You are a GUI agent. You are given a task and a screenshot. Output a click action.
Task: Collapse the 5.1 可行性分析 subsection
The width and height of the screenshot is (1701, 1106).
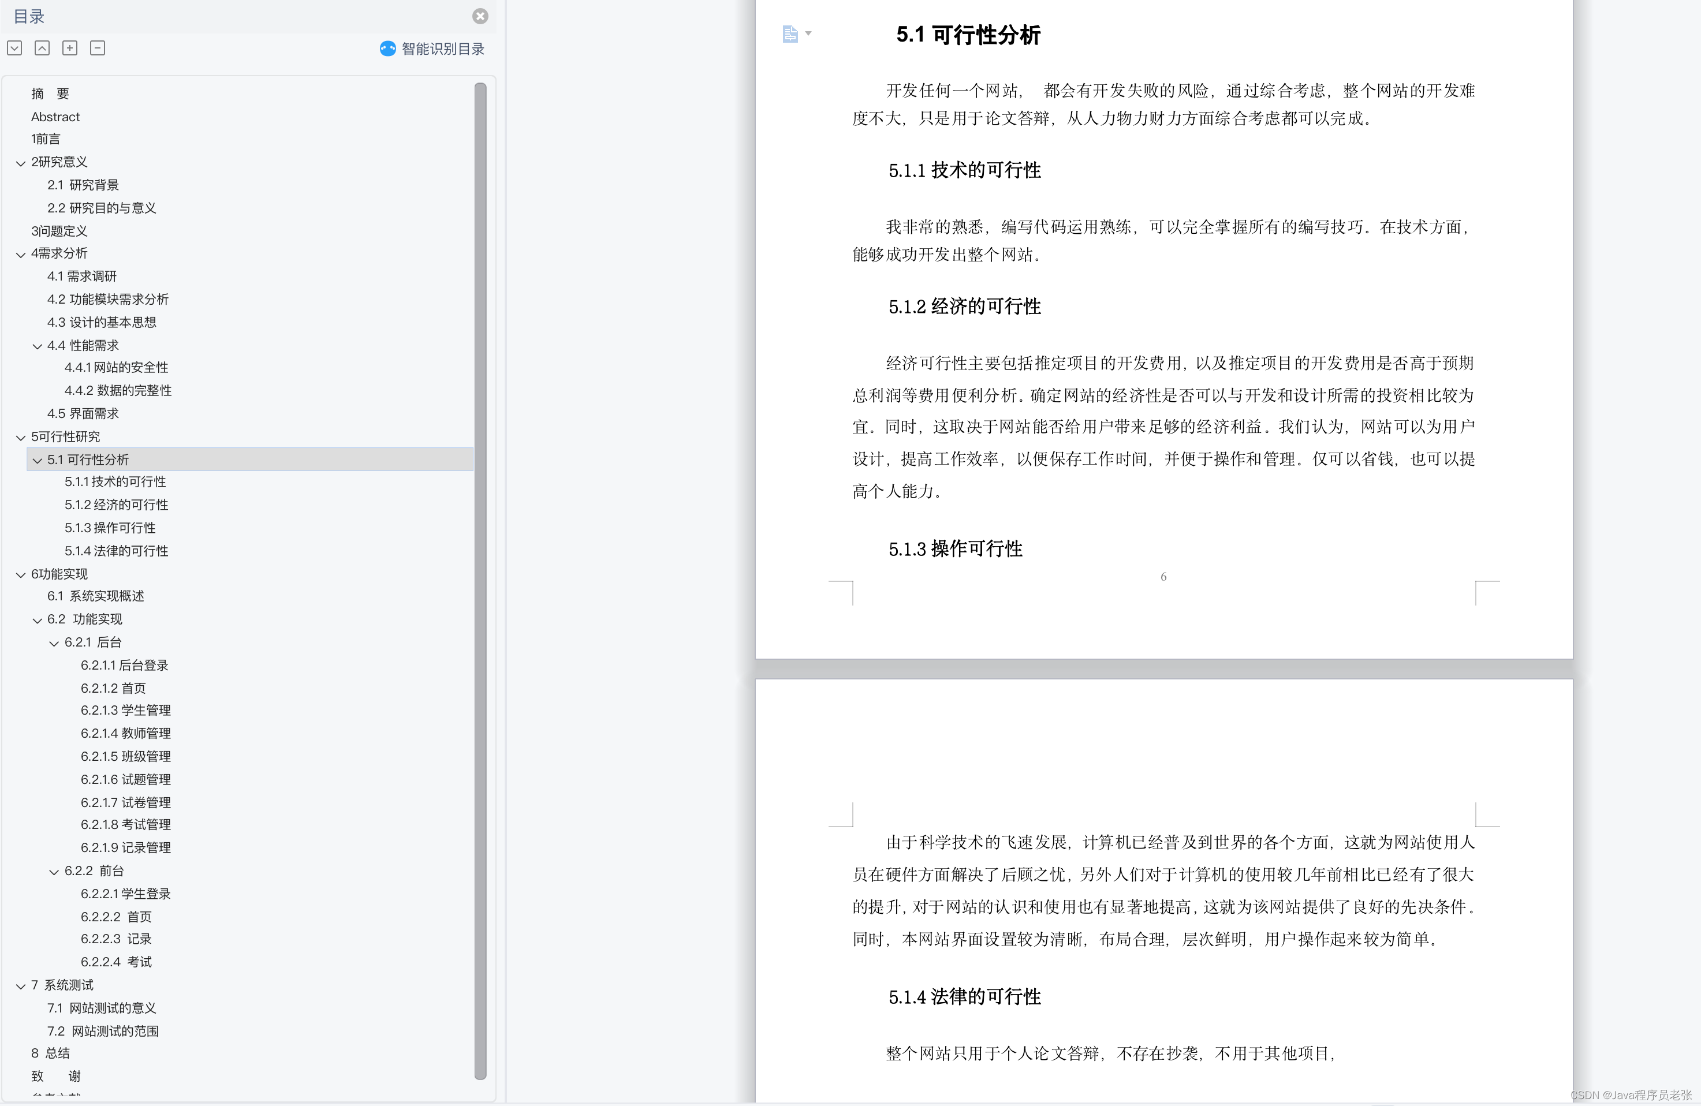pos(37,461)
